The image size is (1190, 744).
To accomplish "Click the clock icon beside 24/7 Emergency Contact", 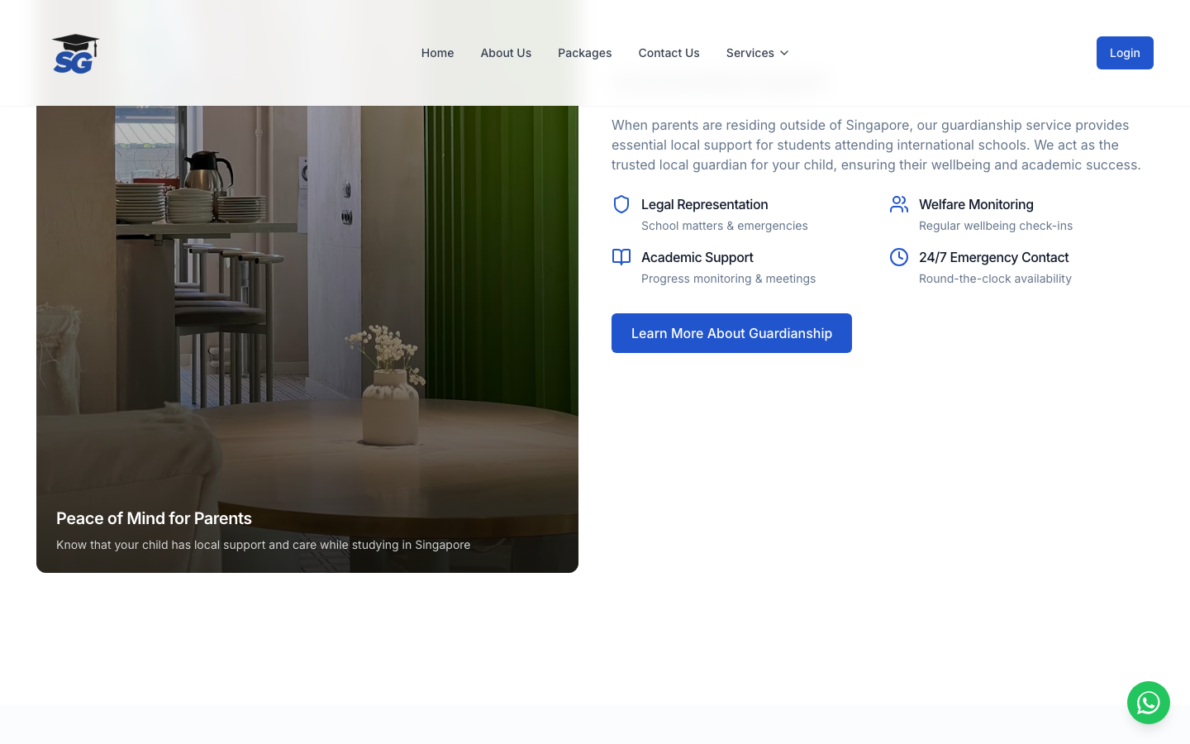I will click(x=899, y=257).
